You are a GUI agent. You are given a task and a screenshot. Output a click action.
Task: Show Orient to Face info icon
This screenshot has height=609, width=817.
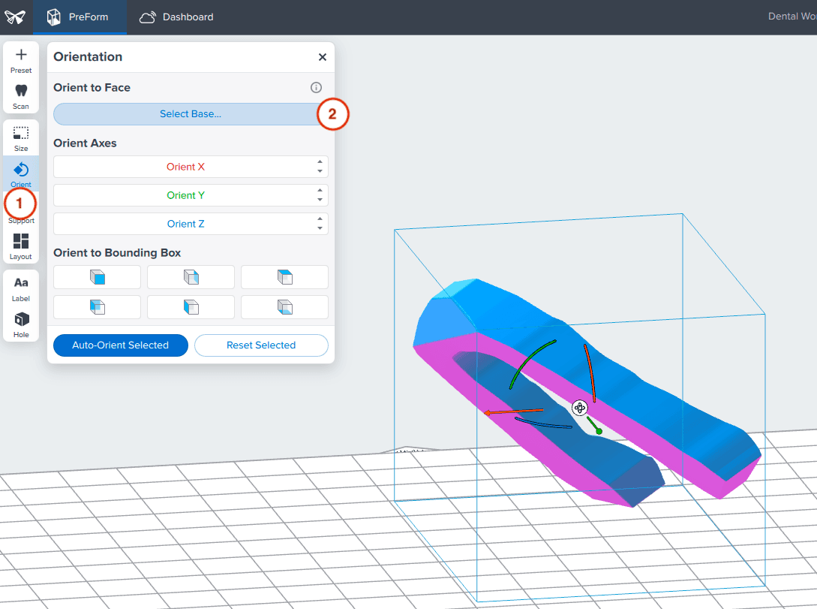316,88
